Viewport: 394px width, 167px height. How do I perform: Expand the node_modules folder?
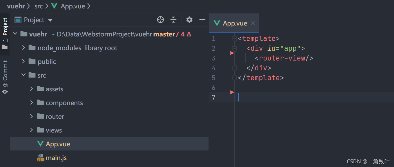click(x=23, y=48)
